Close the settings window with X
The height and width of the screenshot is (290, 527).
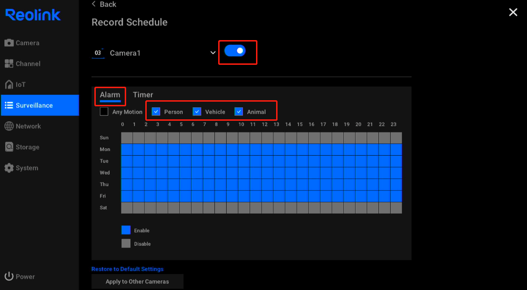[513, 13]
